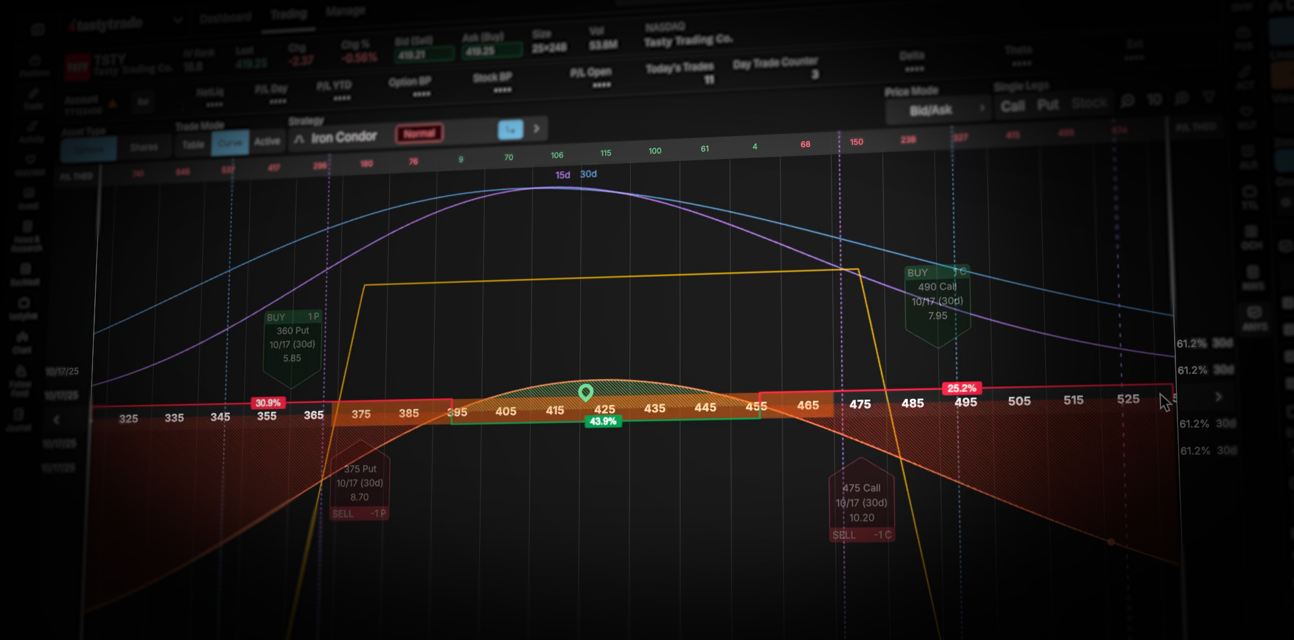Select Options asset type
1294x640 pixels.
click(x=89, y=150)
